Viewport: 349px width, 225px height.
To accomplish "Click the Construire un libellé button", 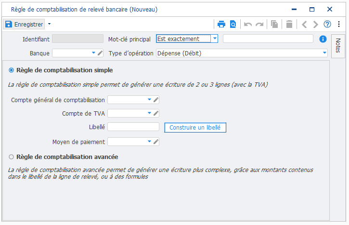I will [195, 127].
